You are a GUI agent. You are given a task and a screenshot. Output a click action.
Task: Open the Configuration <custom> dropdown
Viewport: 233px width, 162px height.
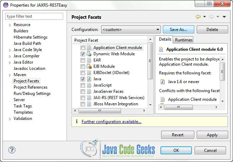tap(131, 30)
